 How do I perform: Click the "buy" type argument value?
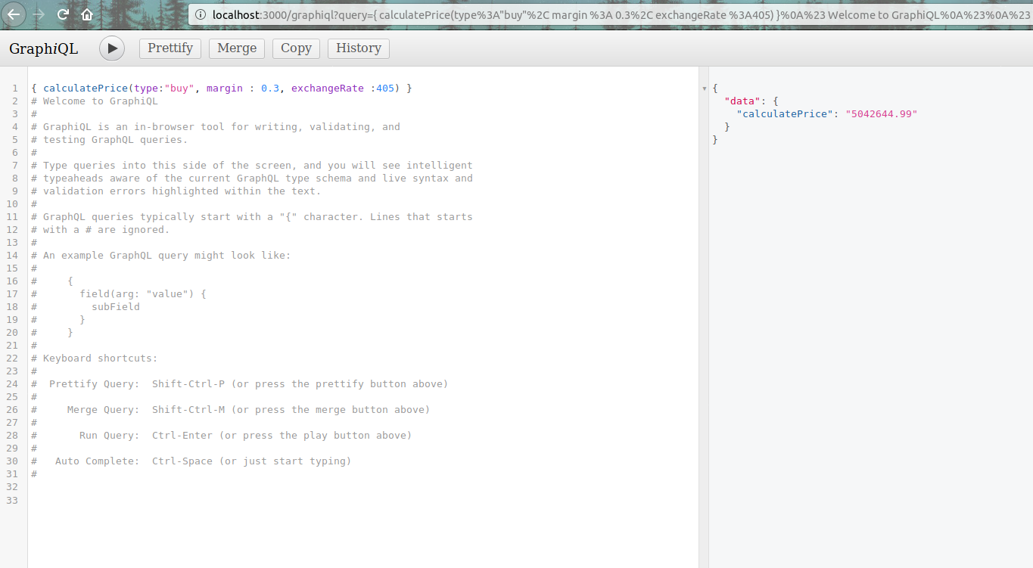179,88
